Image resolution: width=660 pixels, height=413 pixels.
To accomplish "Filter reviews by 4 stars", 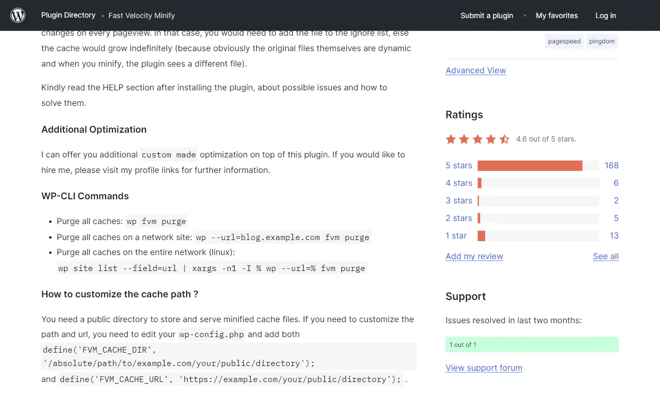I will point(459,183).
